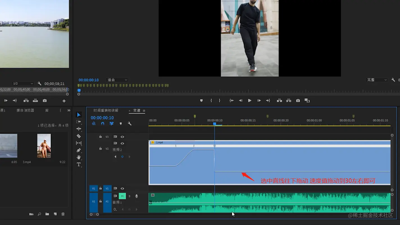Select the Track Select Forward tool
This screenshot has height=225, width=400.
(x=79, y=122)
